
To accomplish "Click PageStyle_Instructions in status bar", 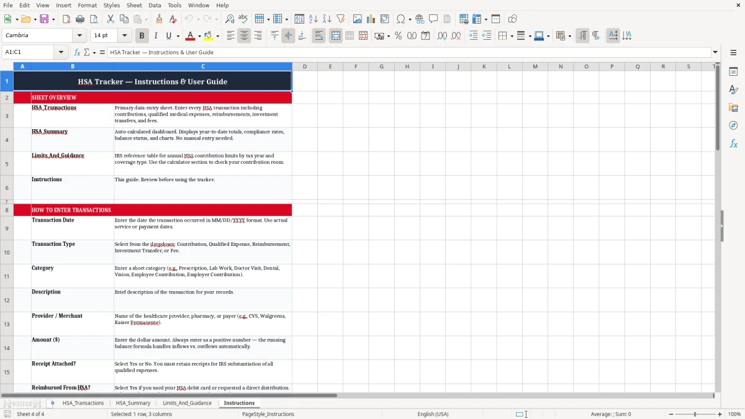I will point(268,414).
